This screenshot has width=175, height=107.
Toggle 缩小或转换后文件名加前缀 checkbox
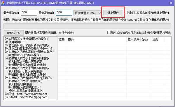(x=109, y=32)
